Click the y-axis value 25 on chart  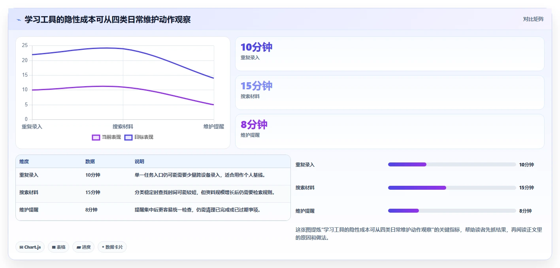click(x=25, y=45)
